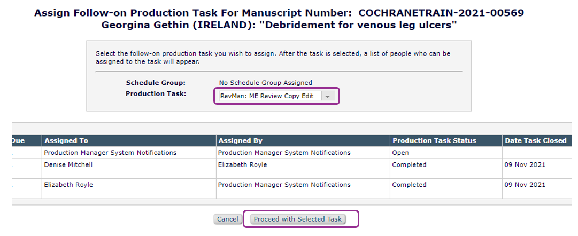Click Elizabeth Royle in the Assigned To column
This screenshot has width=578, height=236.
[68, 185]
